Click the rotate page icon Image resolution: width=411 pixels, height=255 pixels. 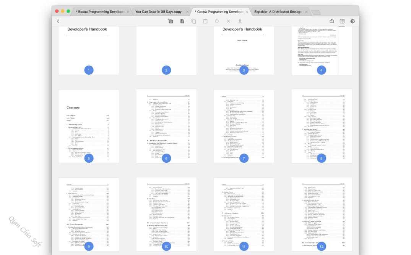pyautogui.click(x=217, y=21)
